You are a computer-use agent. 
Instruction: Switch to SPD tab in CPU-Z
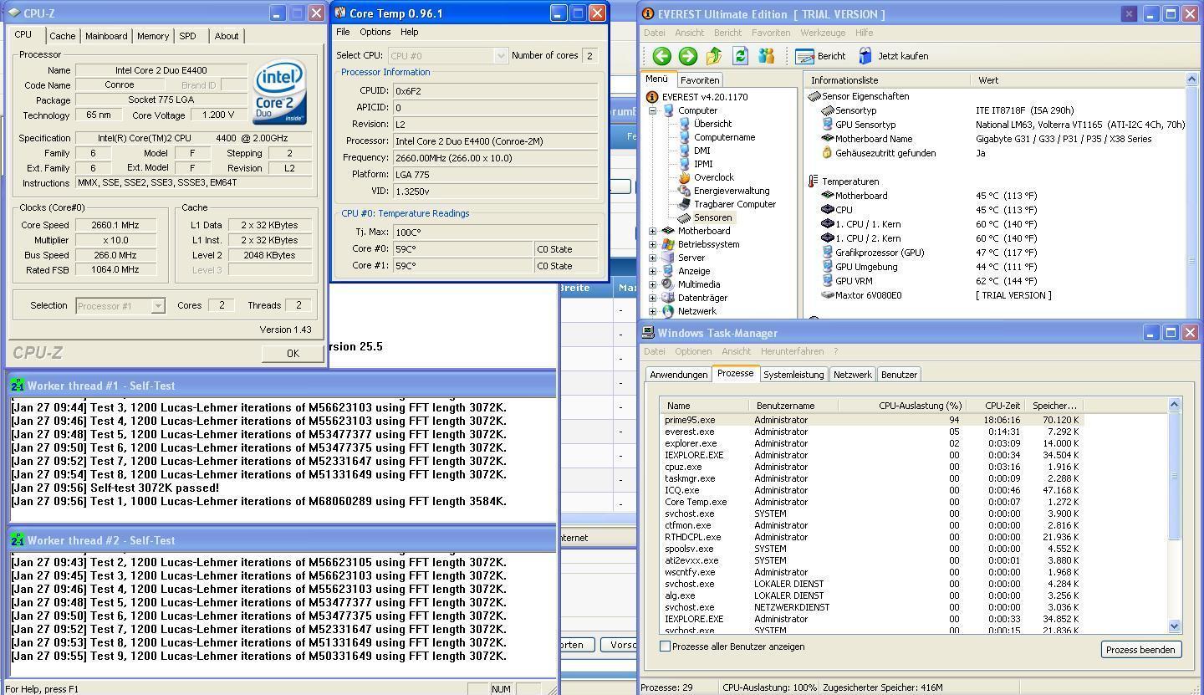tap(188, 36)
